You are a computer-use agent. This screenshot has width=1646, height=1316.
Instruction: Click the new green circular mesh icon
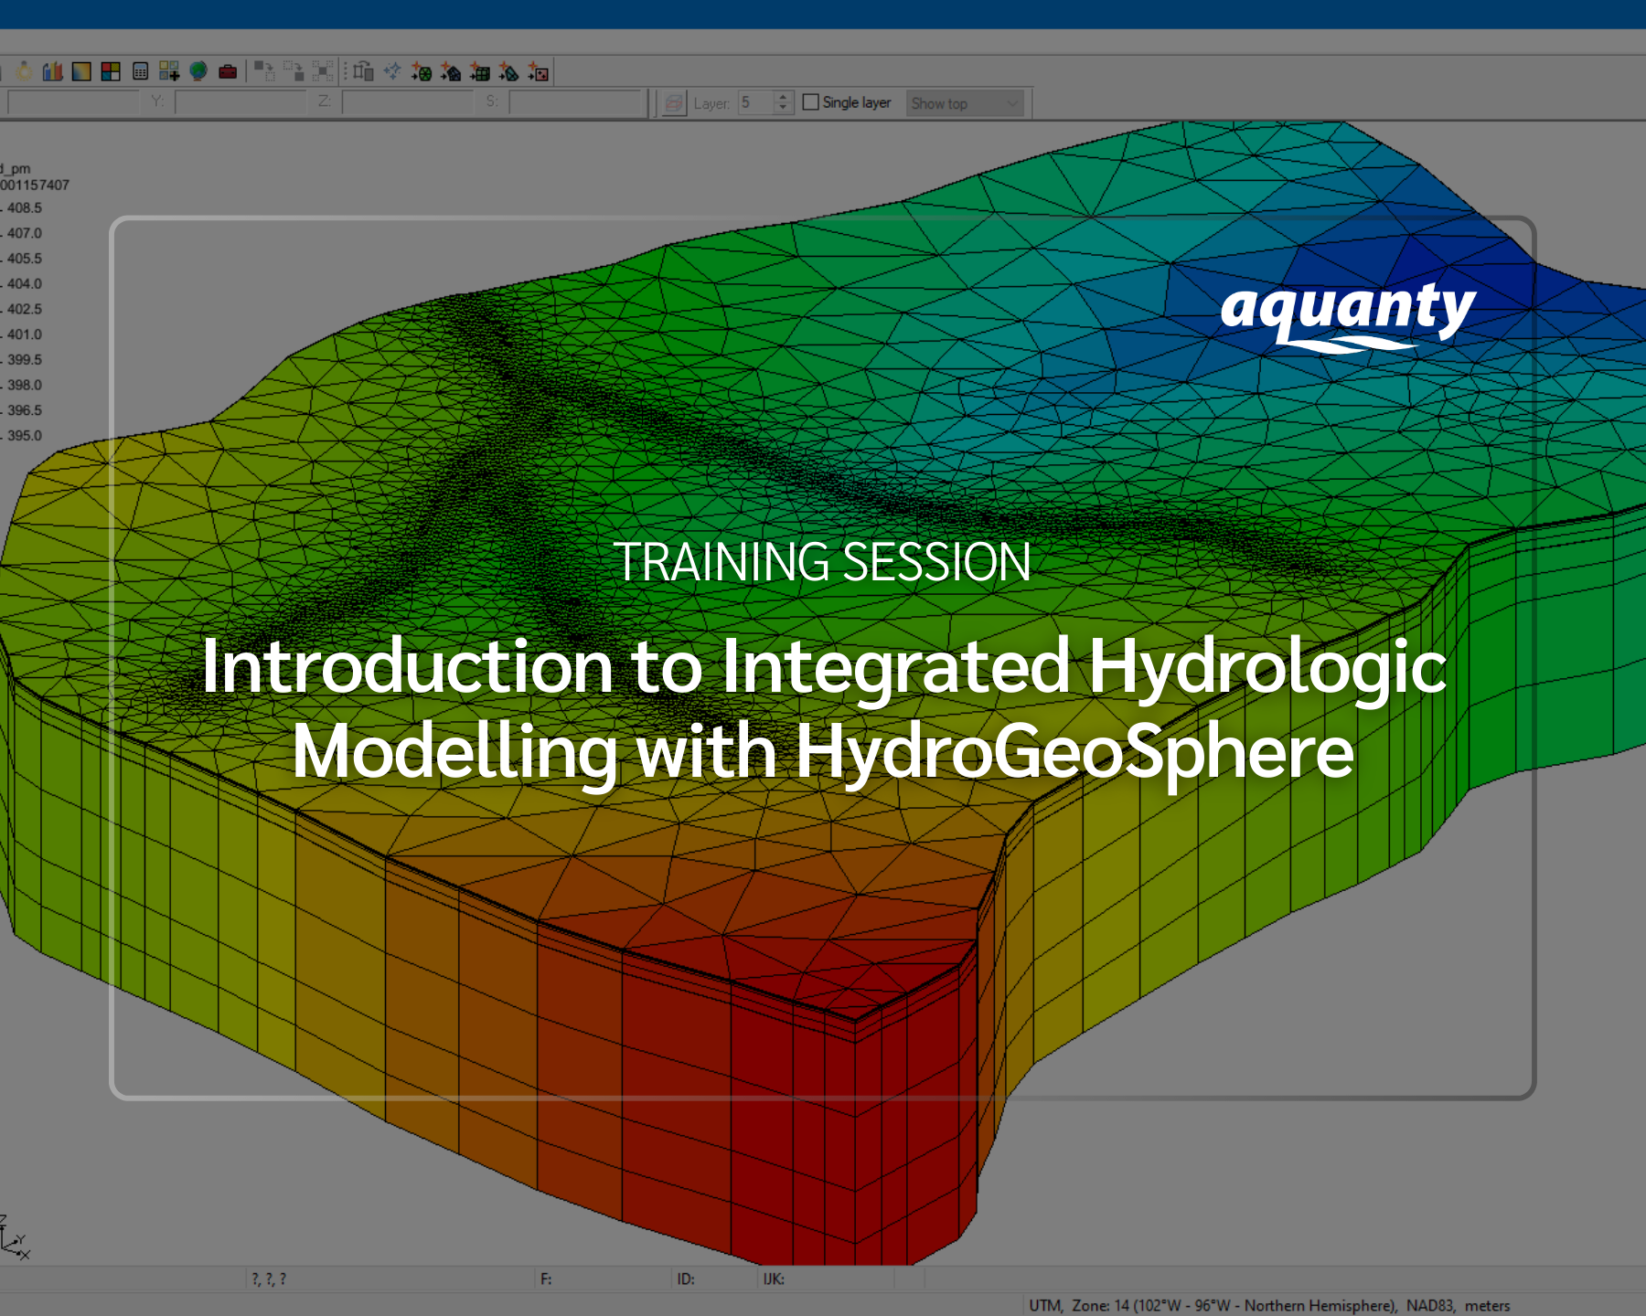tap(422, 71)
